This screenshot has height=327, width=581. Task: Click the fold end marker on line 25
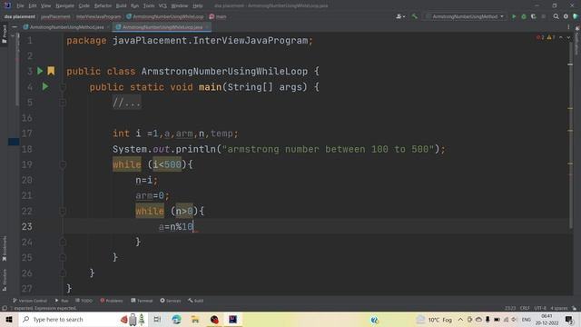point(63,258)
